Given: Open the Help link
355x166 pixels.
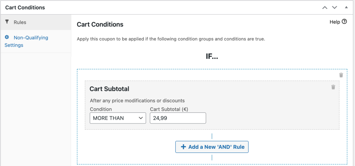Looking at the screenshot, I should 335,22.
